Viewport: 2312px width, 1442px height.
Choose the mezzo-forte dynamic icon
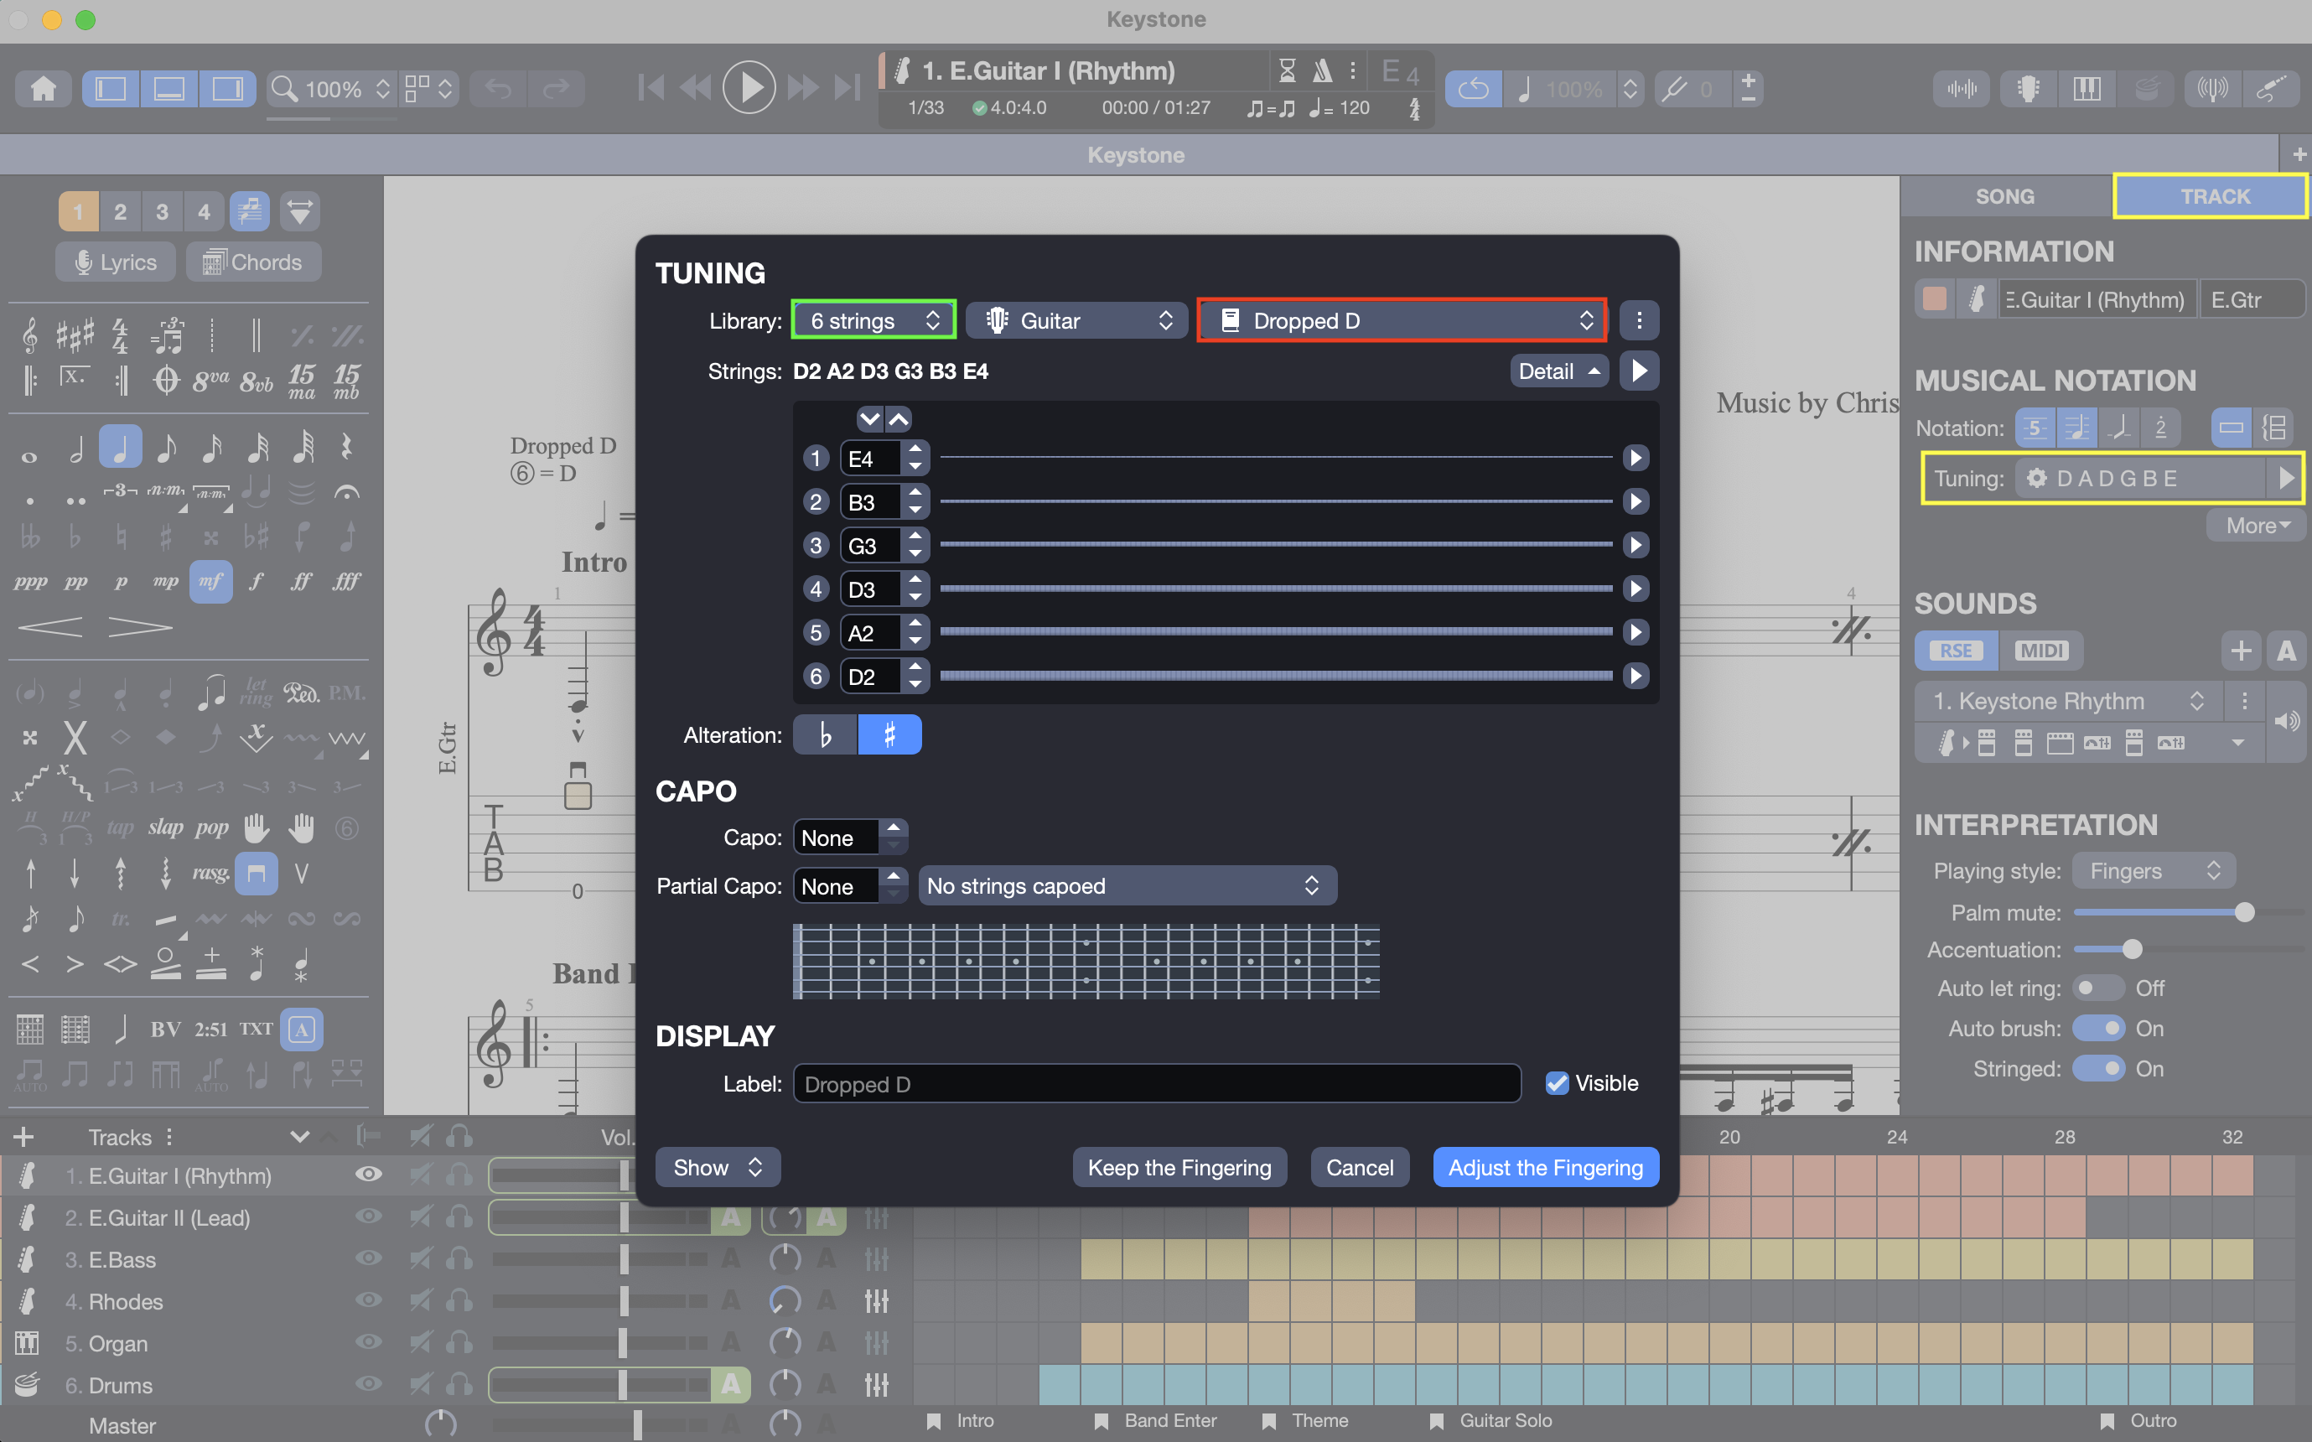click(210, 581)
